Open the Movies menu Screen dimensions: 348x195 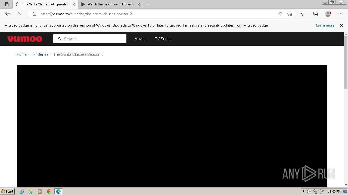141,39
